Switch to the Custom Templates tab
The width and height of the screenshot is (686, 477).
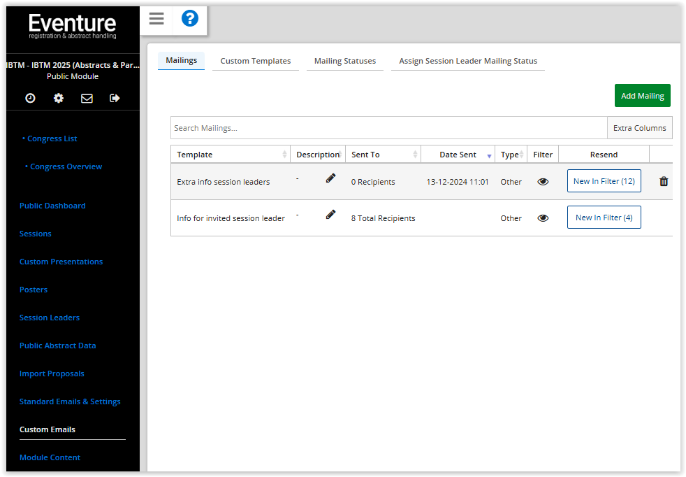(x=256, y=61)
